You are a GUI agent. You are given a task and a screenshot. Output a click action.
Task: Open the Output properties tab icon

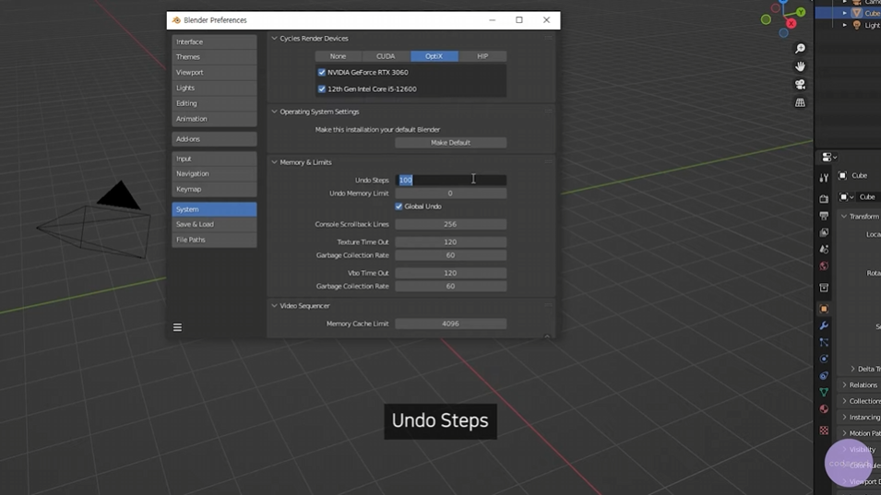tap(824, 216)
